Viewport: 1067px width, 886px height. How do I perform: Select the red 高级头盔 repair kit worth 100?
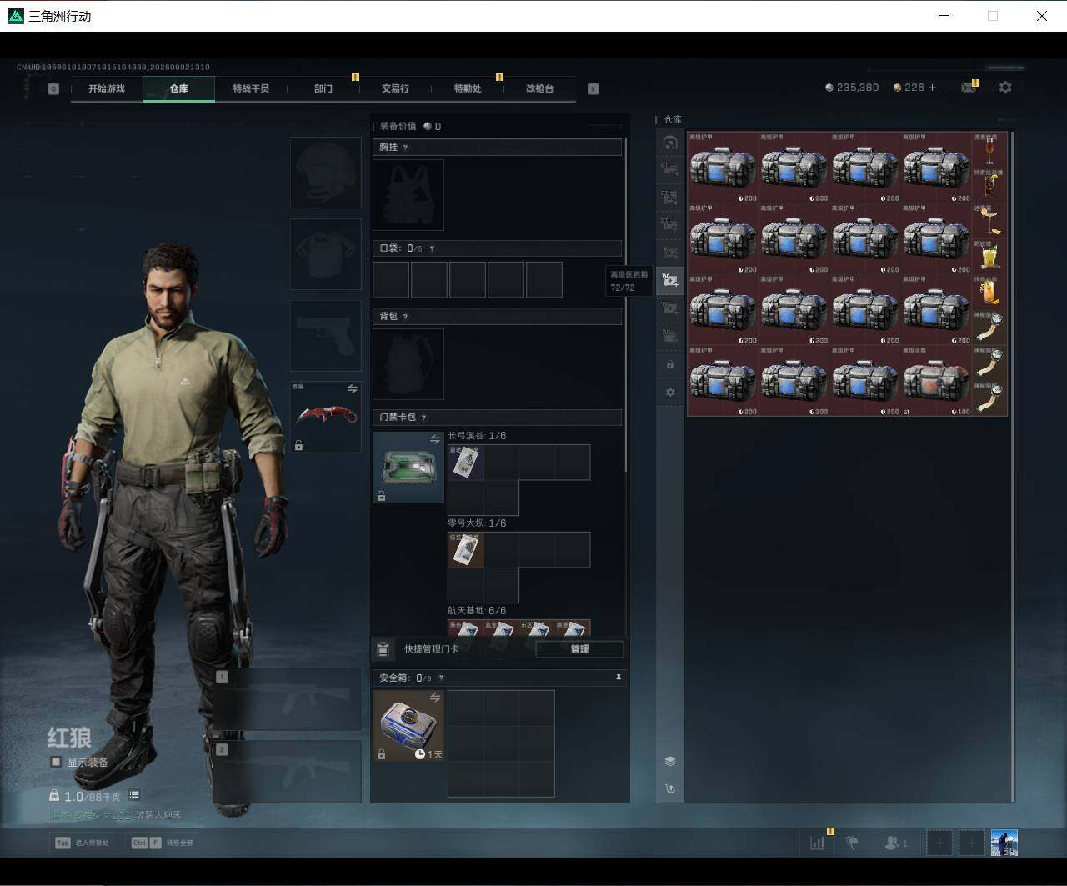(936, 381)
